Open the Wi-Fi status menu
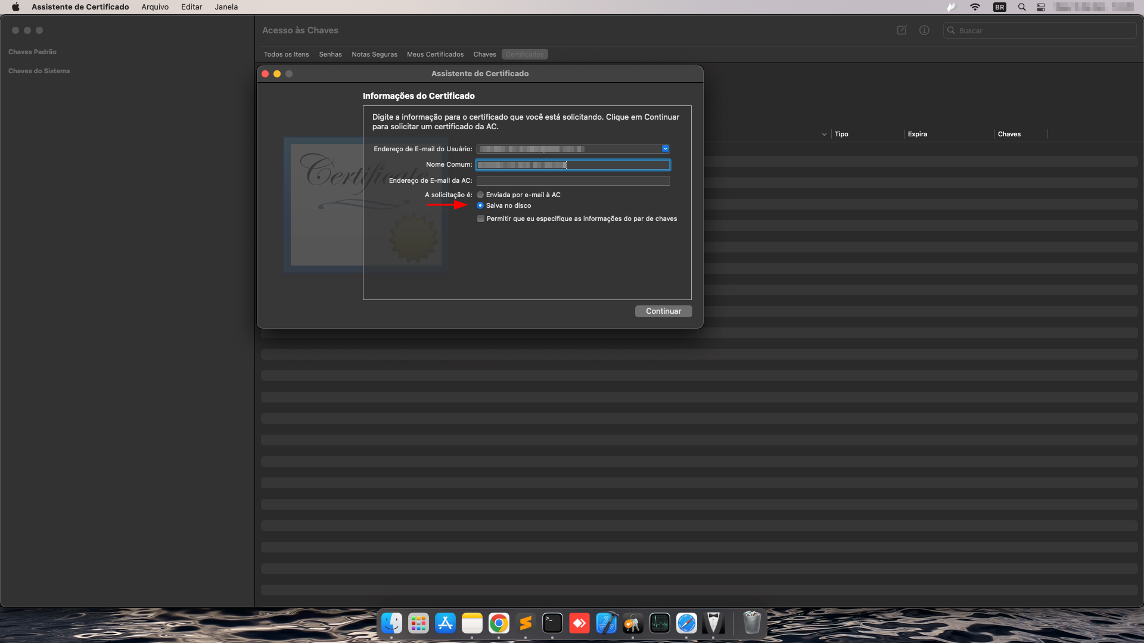Image resolution: width=1144 pixels, height=643 pixels. pos(975,7)
